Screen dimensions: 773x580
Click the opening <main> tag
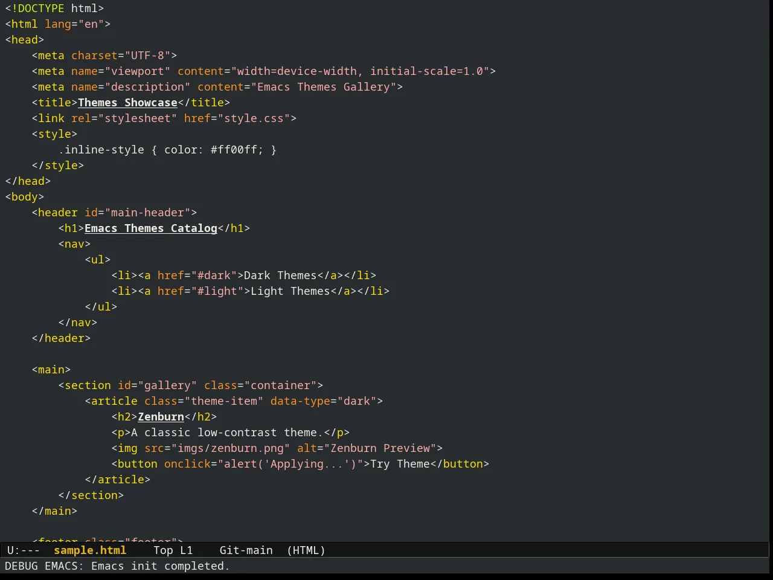pos(51,370)
